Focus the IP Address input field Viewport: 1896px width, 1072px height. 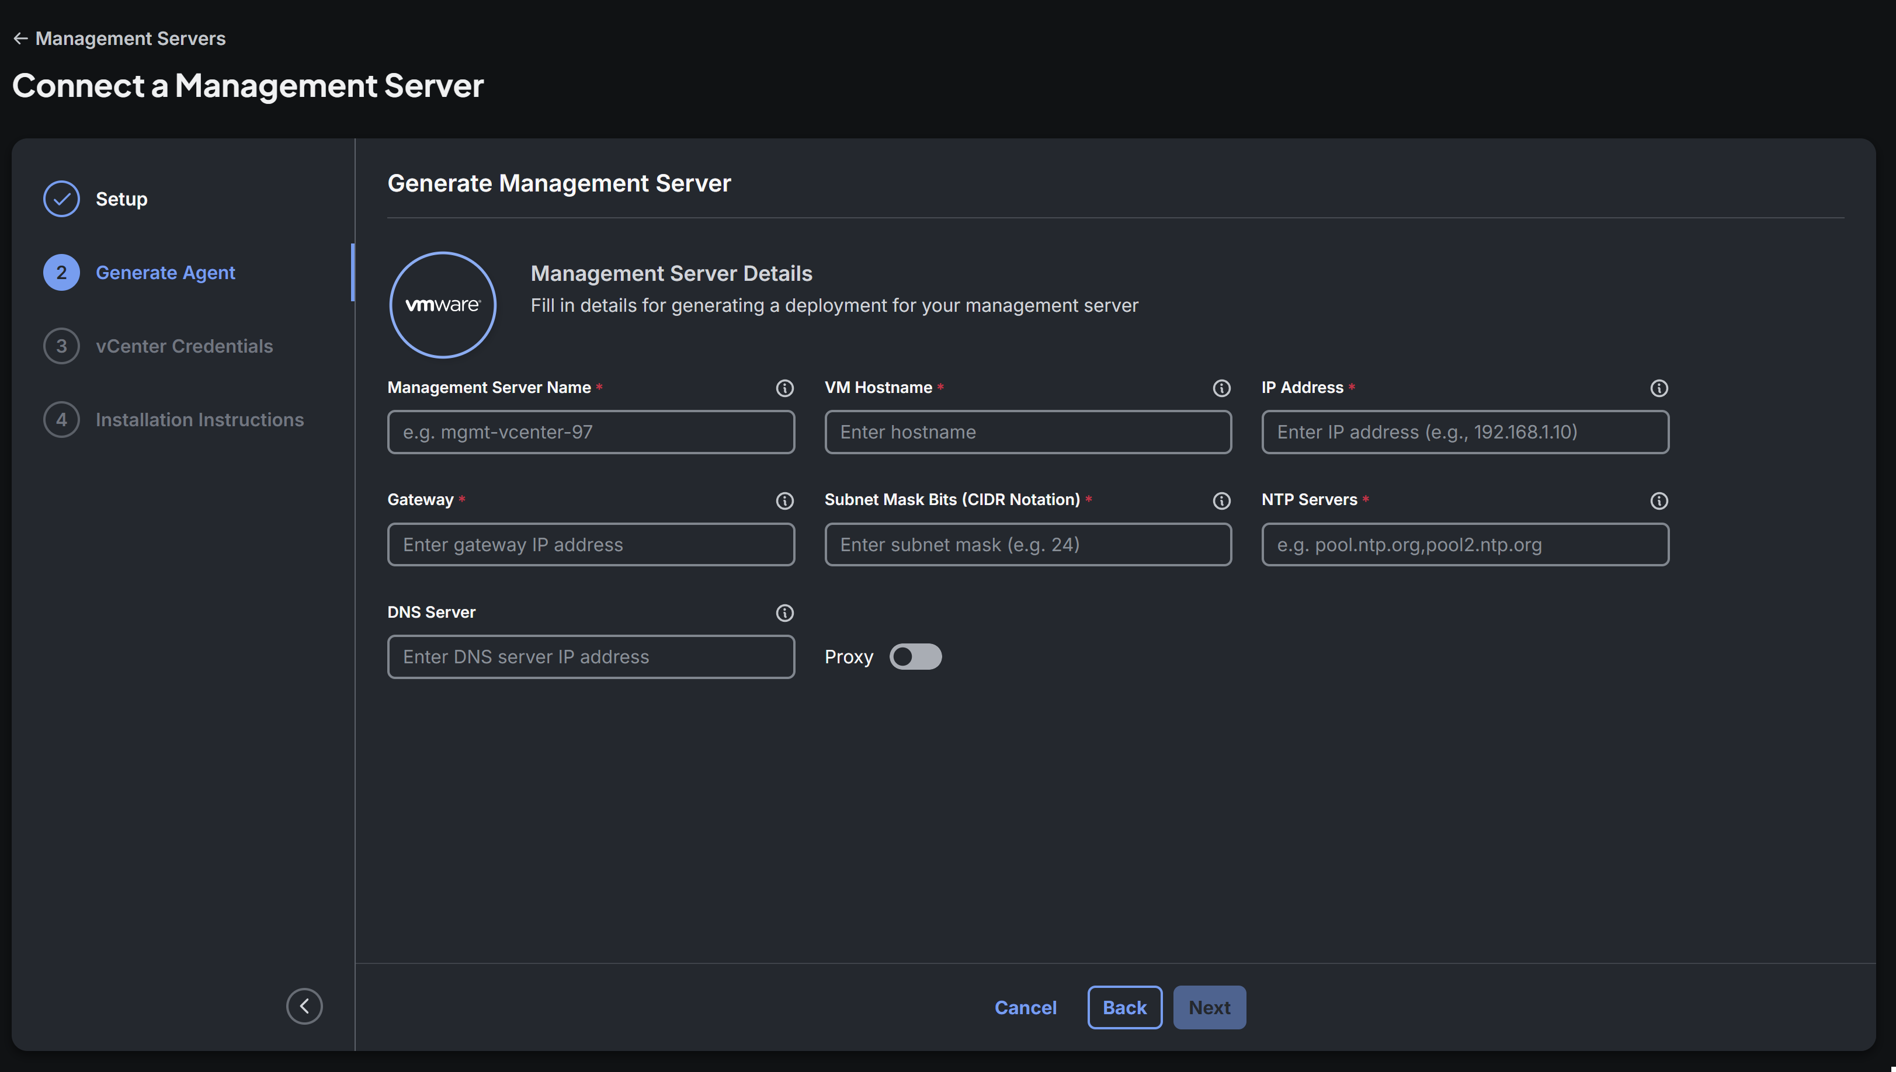click(x=1466, y=432)
